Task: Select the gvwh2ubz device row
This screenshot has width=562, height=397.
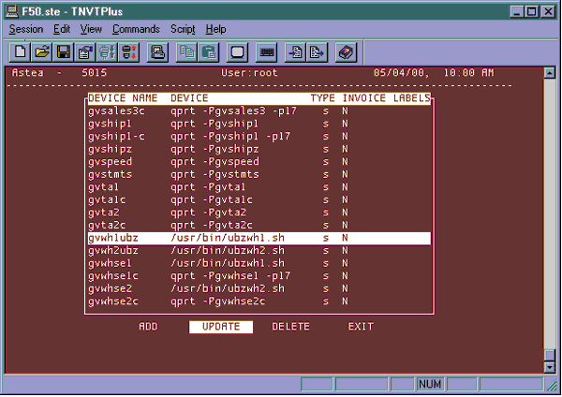Action: (113, 251)
